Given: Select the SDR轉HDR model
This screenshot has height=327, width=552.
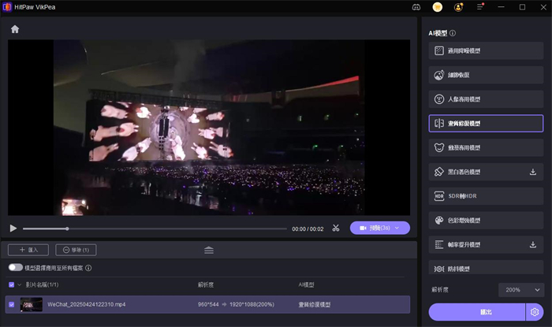Looking at the screenshot, I should coord(486,195).
